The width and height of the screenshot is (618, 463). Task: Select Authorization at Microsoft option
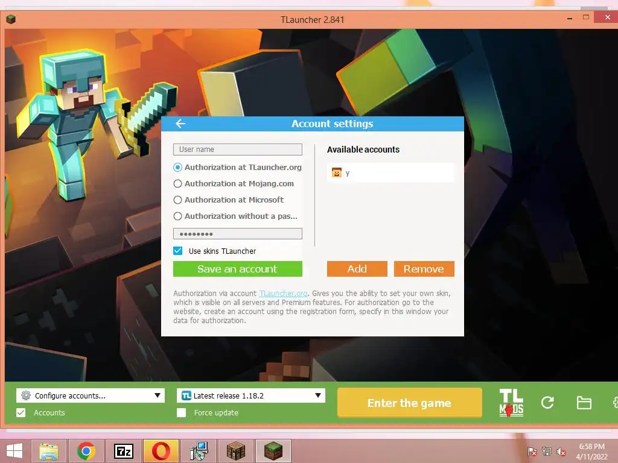228,200
